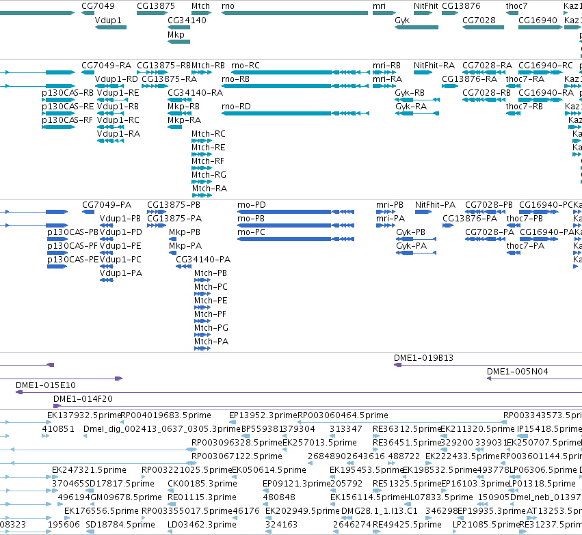Open transcript CG13875-RB
Screen dimensions: 582x535
(163, 66)
